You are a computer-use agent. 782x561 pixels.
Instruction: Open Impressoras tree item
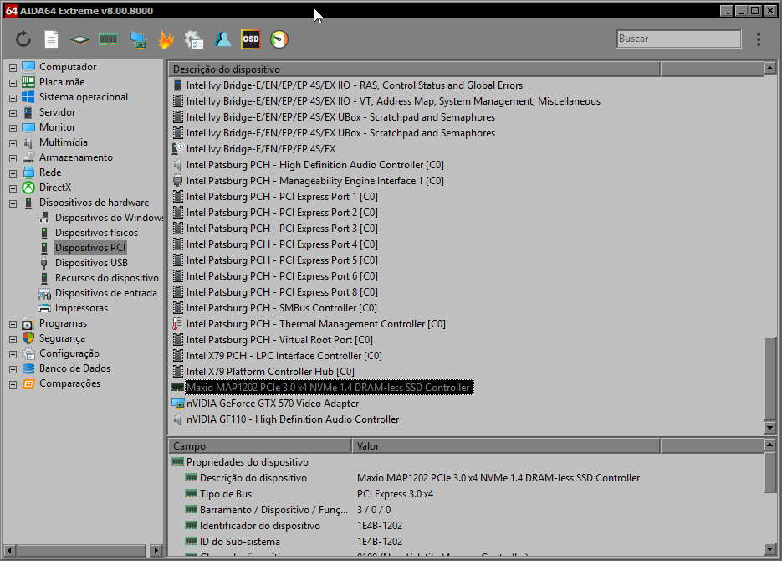pyautogui.click(x=81, y=308)
